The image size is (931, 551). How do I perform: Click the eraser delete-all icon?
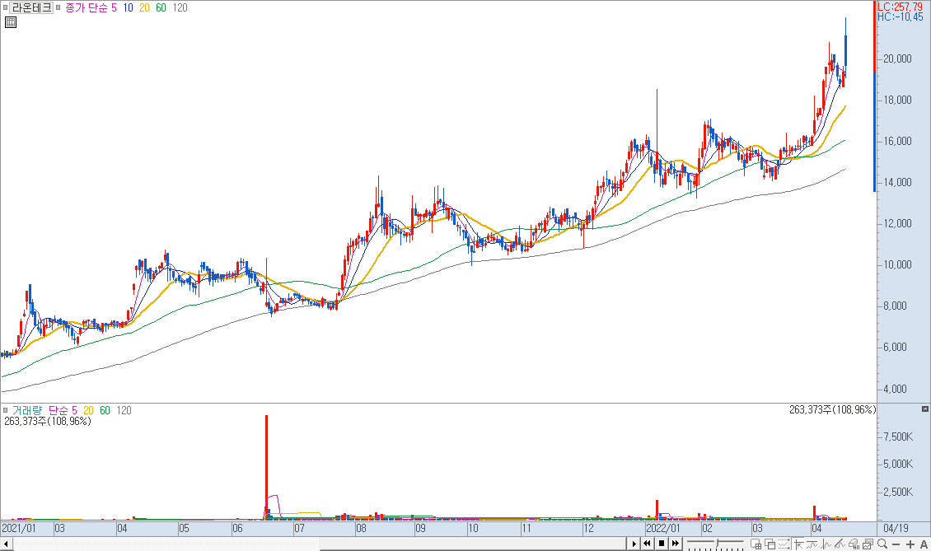[x=854, y=544]
